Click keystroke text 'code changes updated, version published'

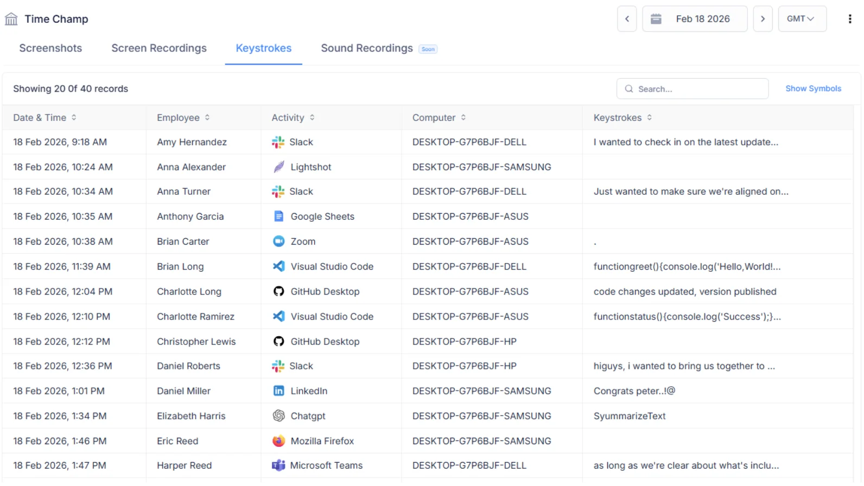click(685, 291)
